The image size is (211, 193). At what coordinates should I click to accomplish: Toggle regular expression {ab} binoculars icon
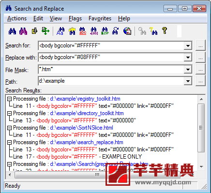94,31
